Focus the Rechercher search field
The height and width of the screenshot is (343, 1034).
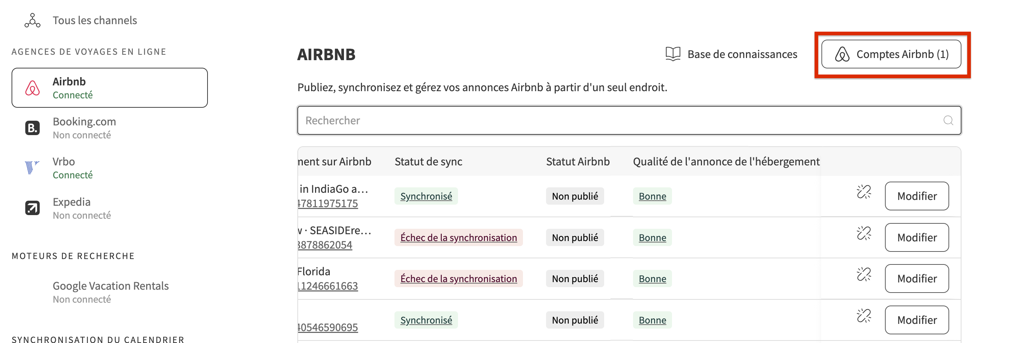coord(629,120)
